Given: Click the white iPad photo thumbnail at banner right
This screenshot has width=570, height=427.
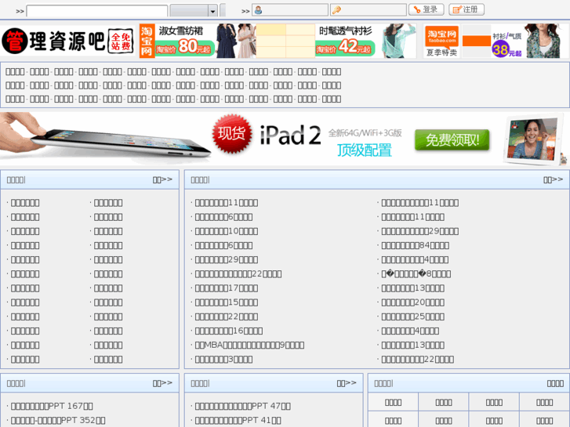Looking at the screenshot, I should [x=532, y=139].
